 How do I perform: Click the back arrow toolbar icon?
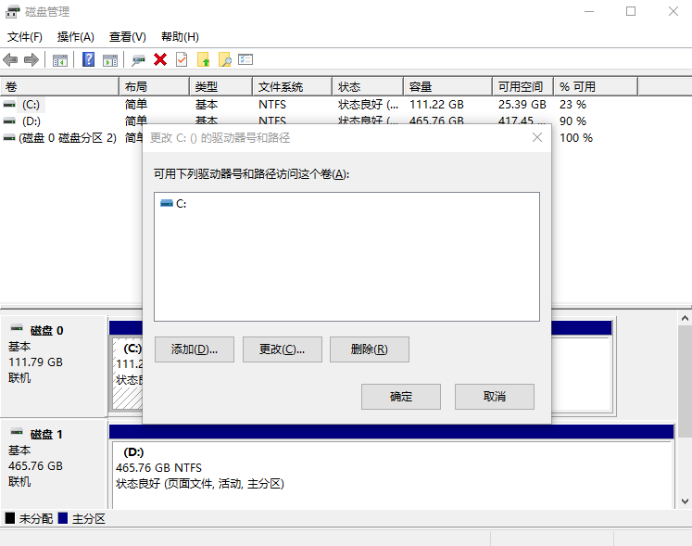[10, 60]
